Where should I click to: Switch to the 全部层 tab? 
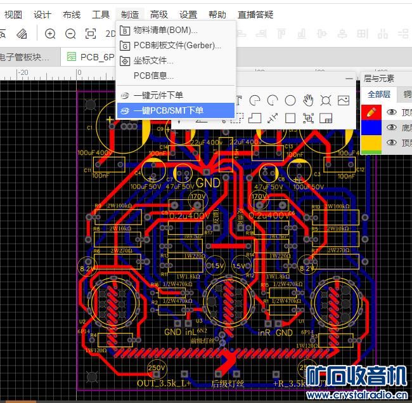click(x=379, y=95)
